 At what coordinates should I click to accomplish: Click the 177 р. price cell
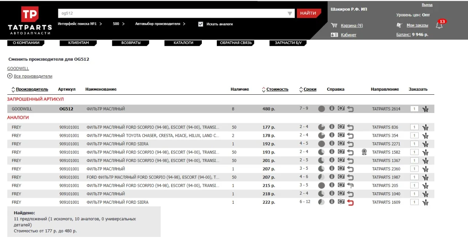pos(269,127)
